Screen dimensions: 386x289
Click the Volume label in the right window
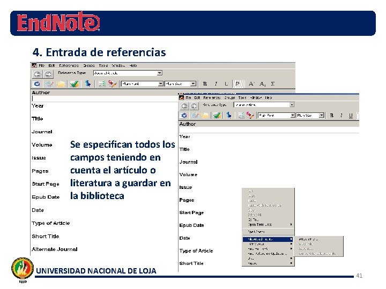(188, 174)
